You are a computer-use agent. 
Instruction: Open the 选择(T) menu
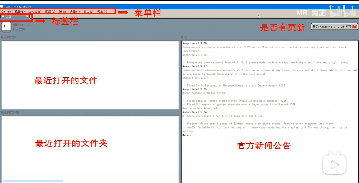(75, 12)
